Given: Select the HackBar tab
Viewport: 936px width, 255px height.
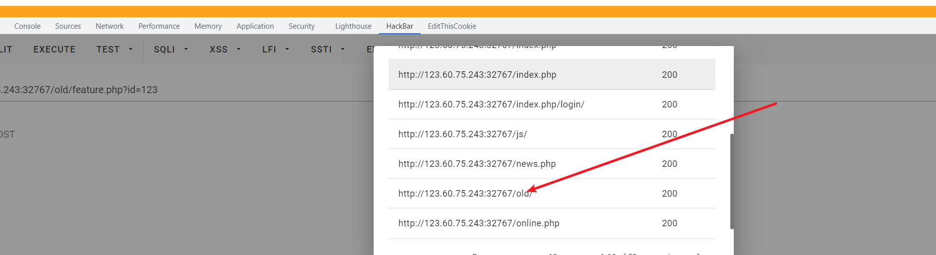Looking at the screenshot, I should point(399,26).
